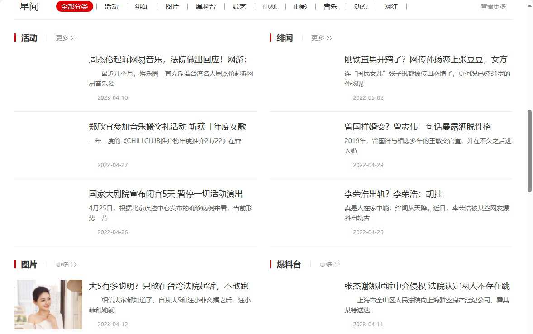
Task: Expand 更多 next to 爆料台 section
Action: coord(330,264)
